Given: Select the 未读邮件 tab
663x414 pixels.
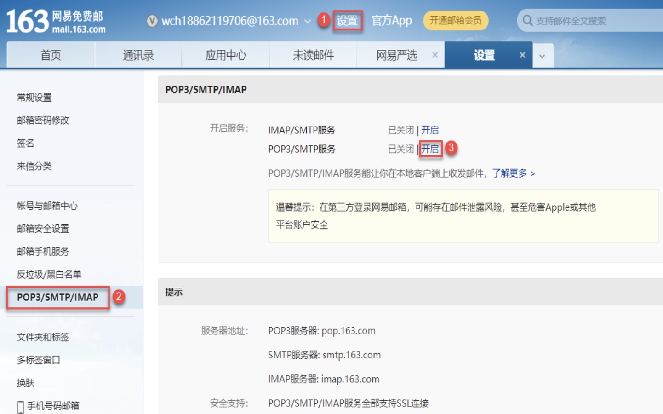Looking at the screenshot, I should click(313, 55).
